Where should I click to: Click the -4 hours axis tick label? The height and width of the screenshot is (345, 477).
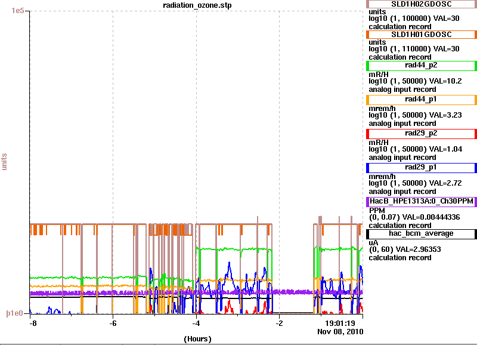pyautogui.click(x=196, y=324)
